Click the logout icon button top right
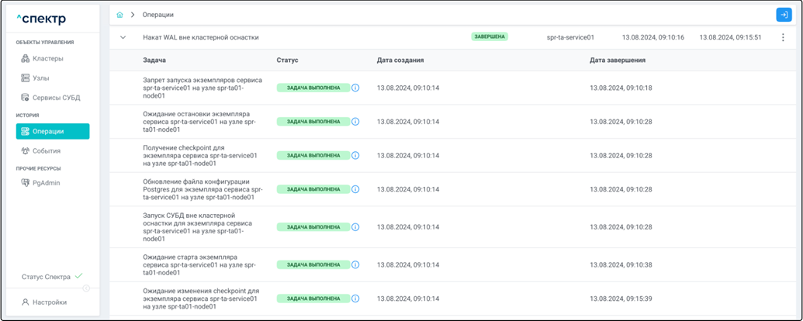The height and width of the screenshot is (321, 803). pyautogui.click(x=784, y=15)
